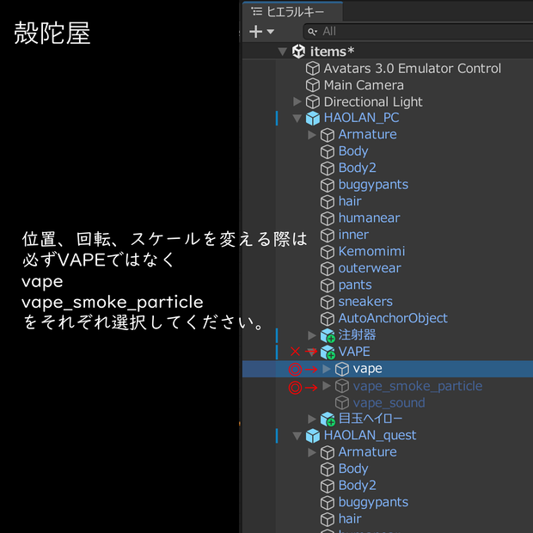Expand the vape_smoke_particle child node
This screenshot has height=533, width=533.
tap(327, 385)
